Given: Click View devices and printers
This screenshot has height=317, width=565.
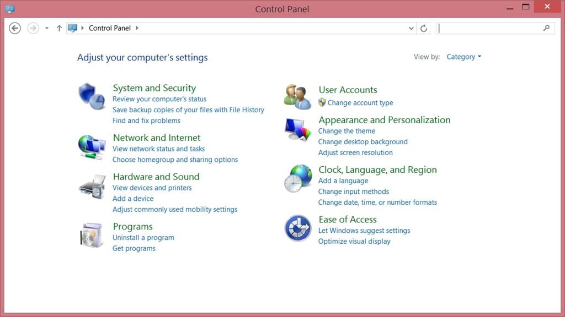Looking at the screenshot, I should 152,188.
